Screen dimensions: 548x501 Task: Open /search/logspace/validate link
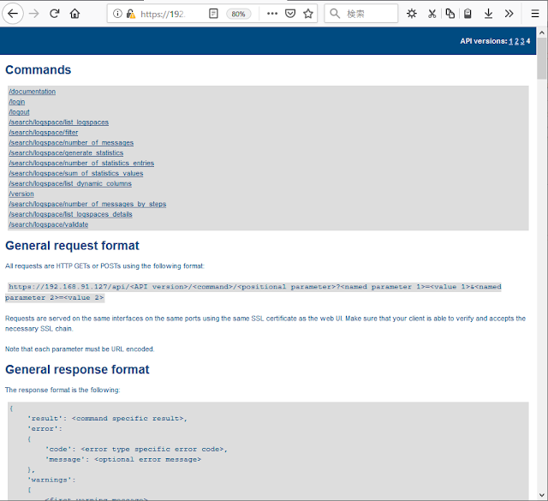click(x=49, y=224)
